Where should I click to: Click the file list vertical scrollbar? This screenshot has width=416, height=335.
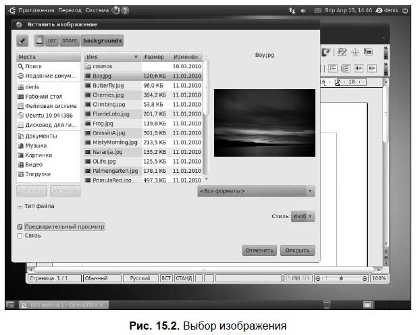tap(206, 88)
